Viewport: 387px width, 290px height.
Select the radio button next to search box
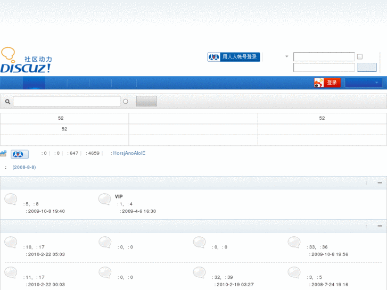pos(126,102)
